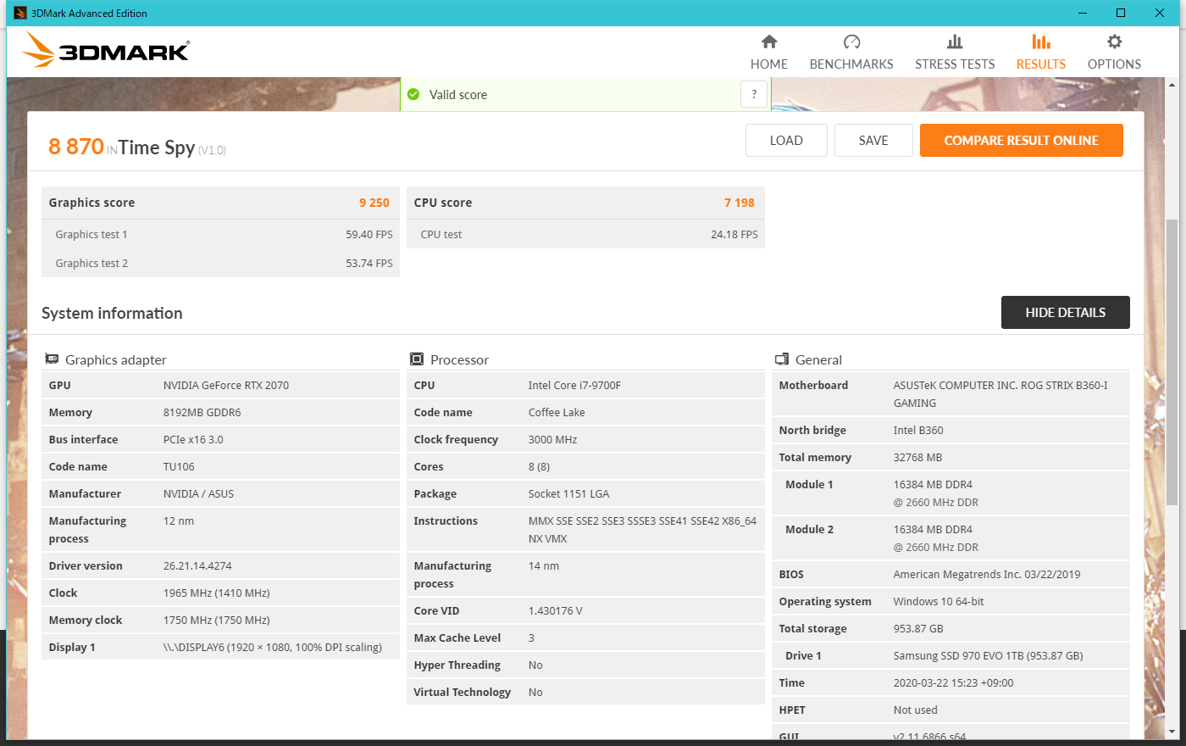Viewport: 1186px width, 746px height.
Task: Select the BENCHMARKS tab label
Action: pyautogui.click(x=851, y=64)
